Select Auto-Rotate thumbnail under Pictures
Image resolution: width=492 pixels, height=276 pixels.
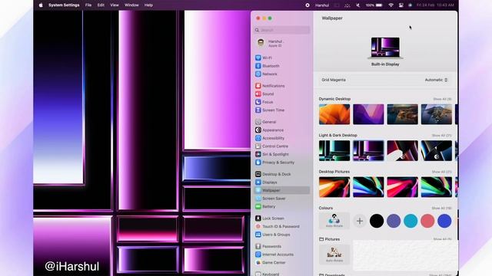point(334,255)
